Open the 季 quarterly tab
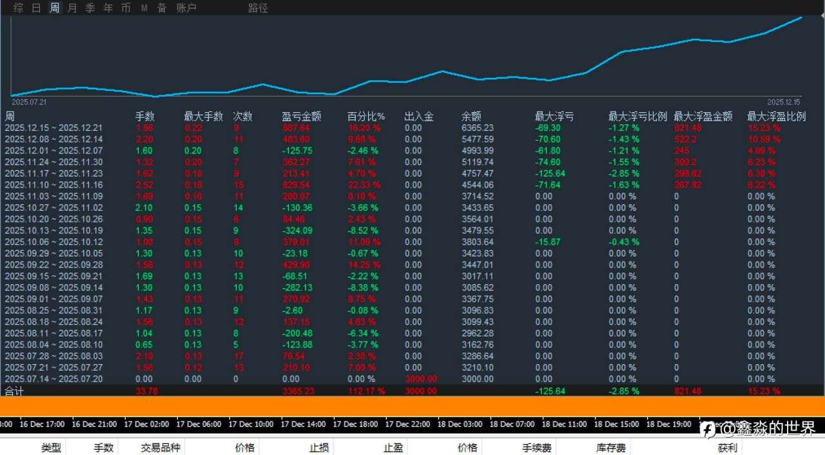This screenshot has height=455, width=825. click(x=90, y=8)
